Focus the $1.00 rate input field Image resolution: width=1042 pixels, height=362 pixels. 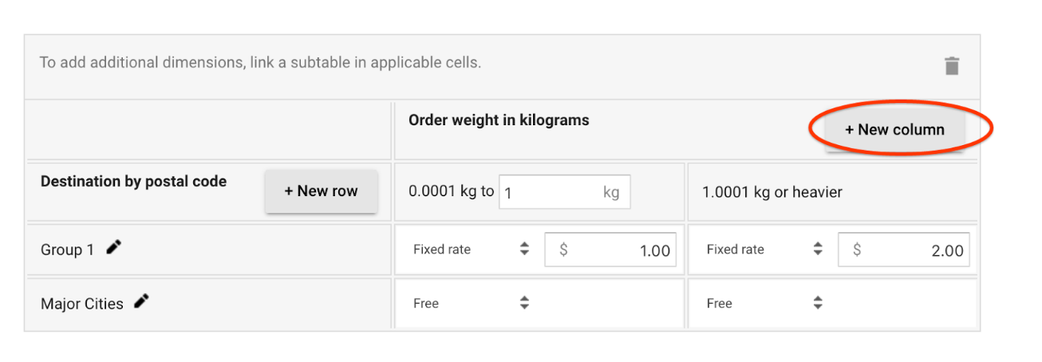622,250
